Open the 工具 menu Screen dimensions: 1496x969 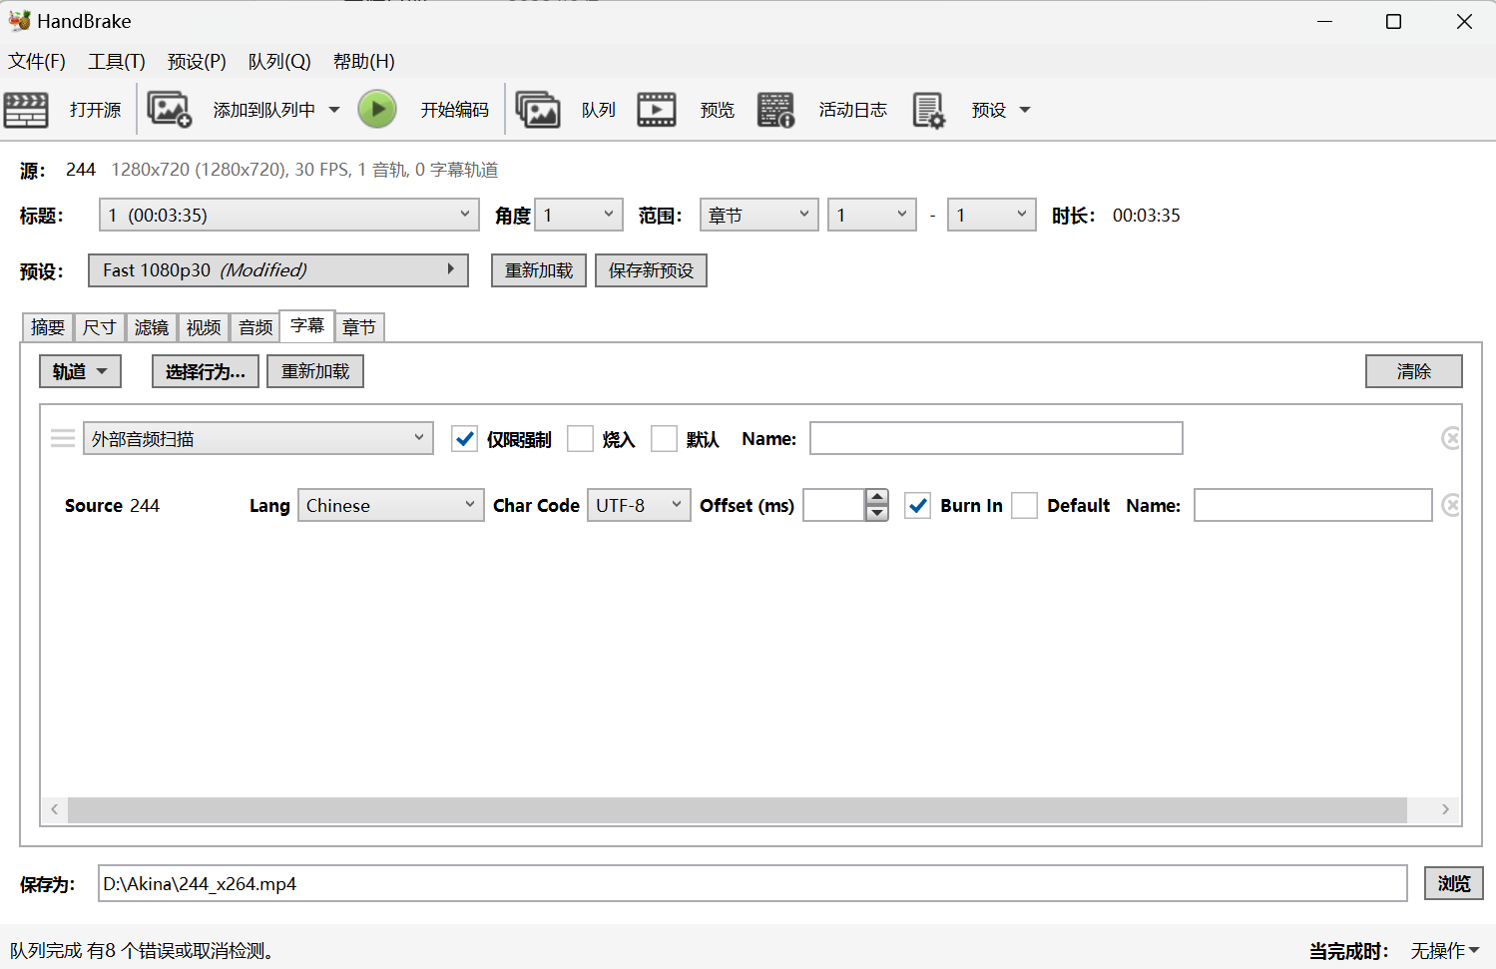(115, 61)
